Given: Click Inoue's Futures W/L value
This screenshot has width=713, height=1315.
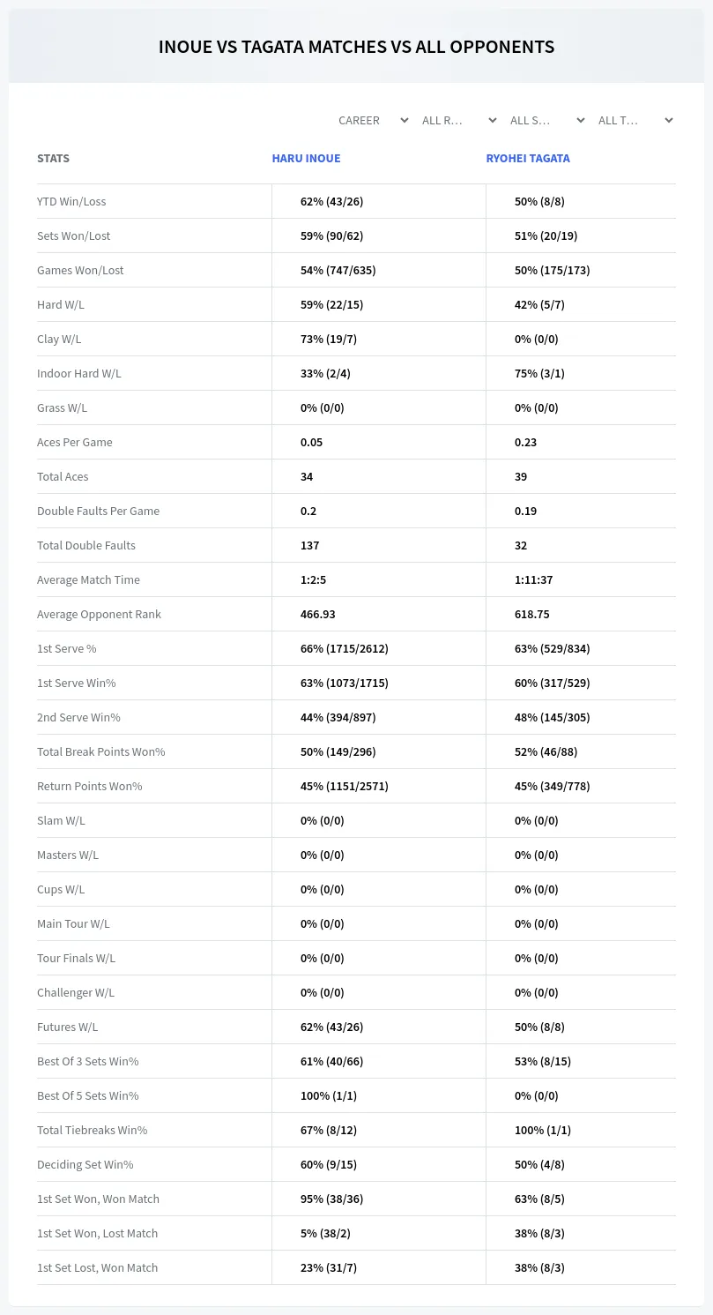Looking at the screenshot, I should (x=331, y=1027).
